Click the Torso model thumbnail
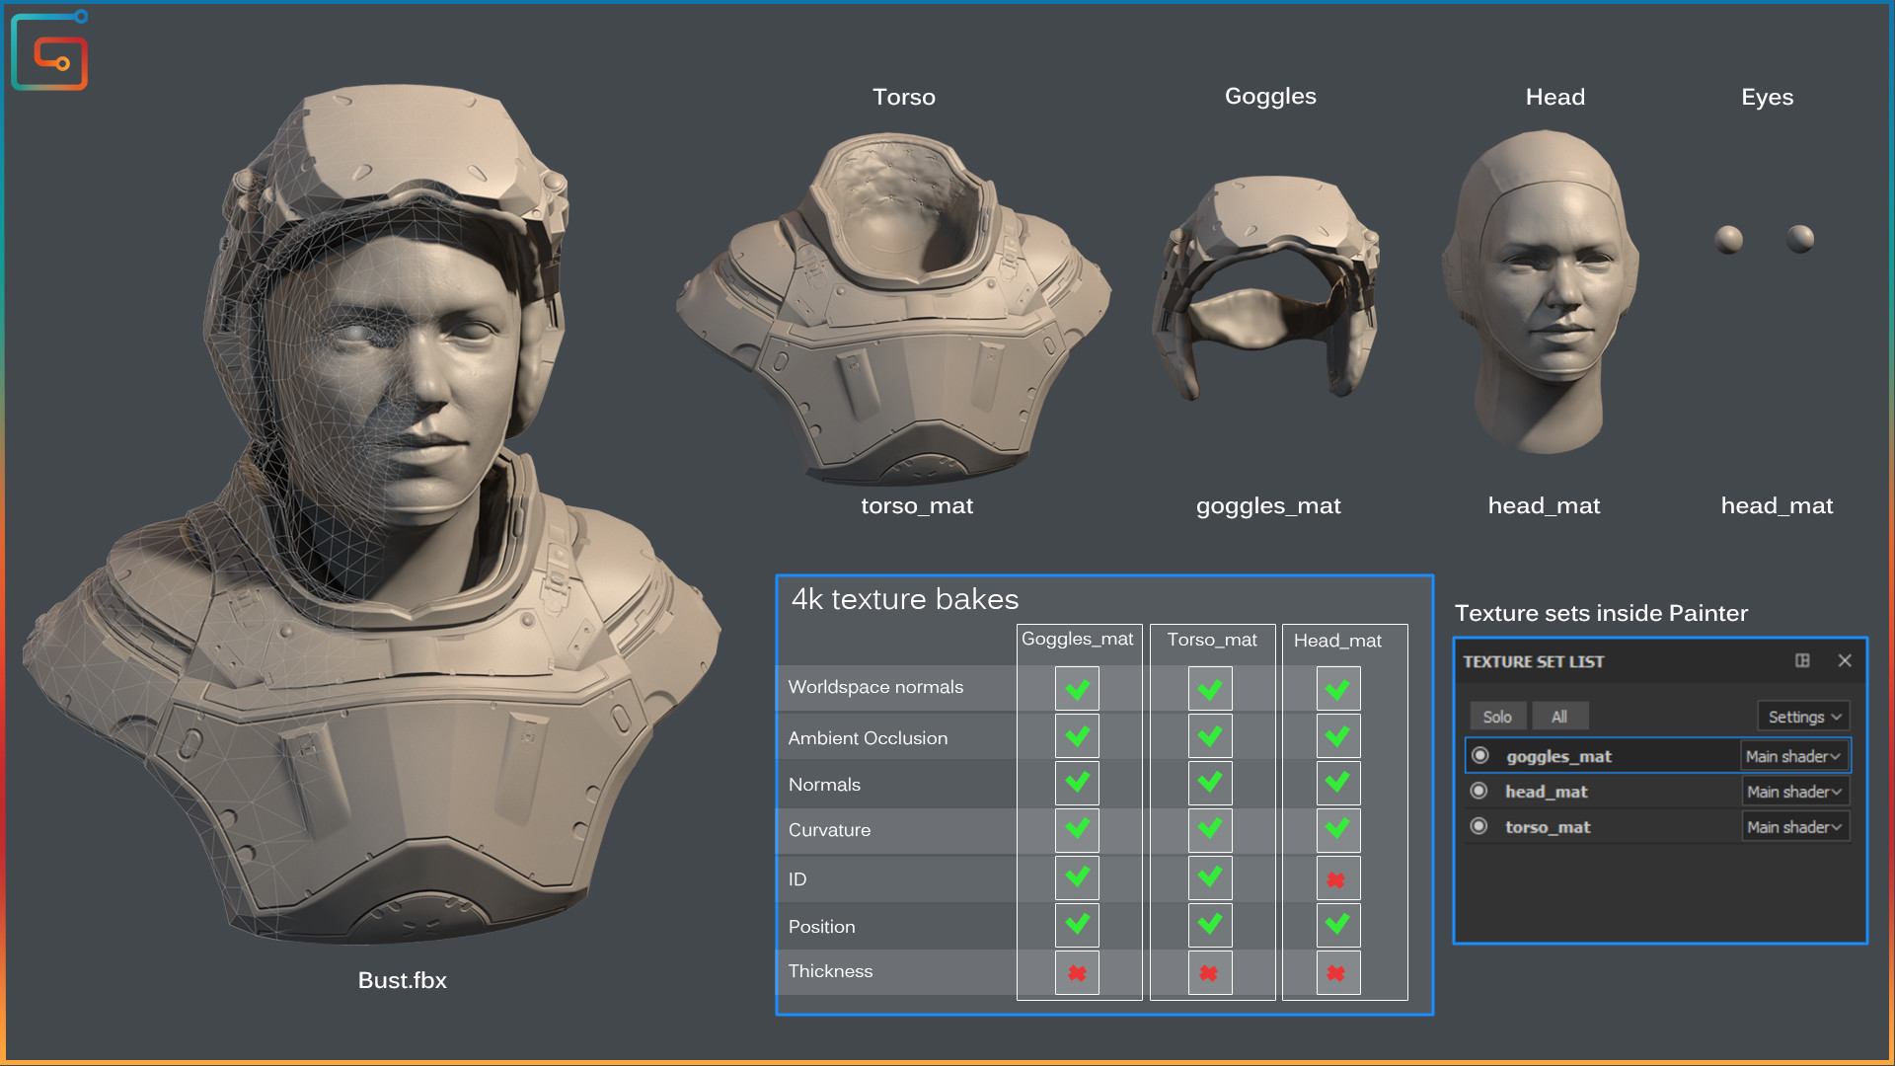 (x=893, y=308)
